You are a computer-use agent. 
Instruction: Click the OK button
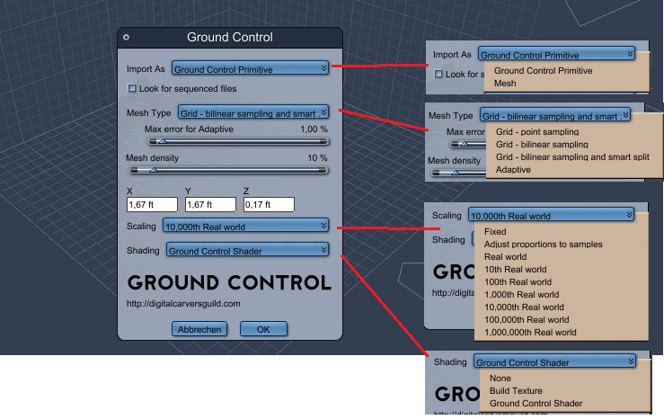tap(263, 329)
